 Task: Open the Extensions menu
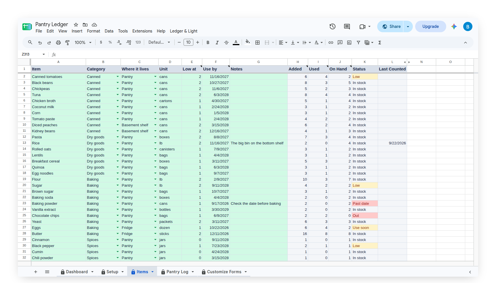tap(142, 31)
